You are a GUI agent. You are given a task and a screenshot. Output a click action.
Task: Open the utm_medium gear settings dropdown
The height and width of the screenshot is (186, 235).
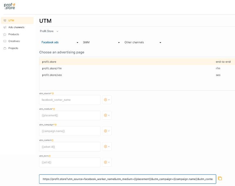coord(107,115)
